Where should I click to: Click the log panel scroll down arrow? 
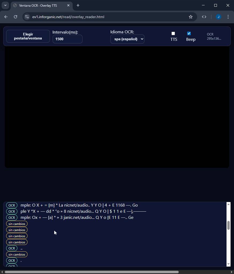[228, 264]
